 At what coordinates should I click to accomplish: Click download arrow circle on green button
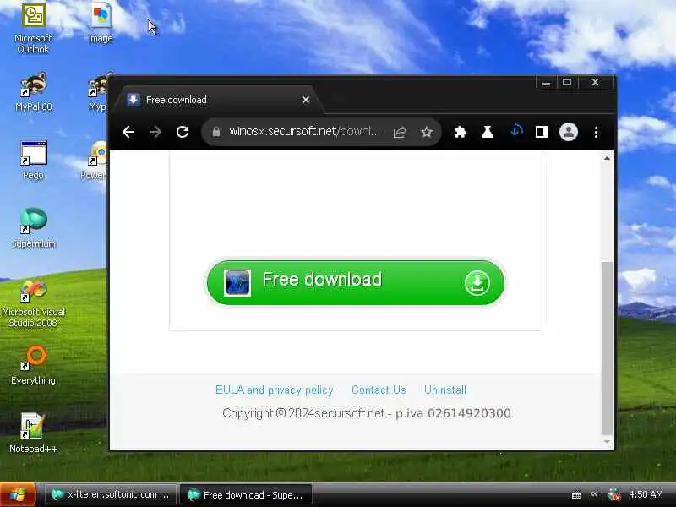(x=477, y=283)
